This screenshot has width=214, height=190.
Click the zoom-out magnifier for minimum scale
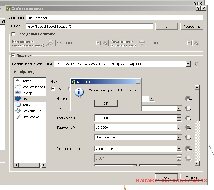50,43
